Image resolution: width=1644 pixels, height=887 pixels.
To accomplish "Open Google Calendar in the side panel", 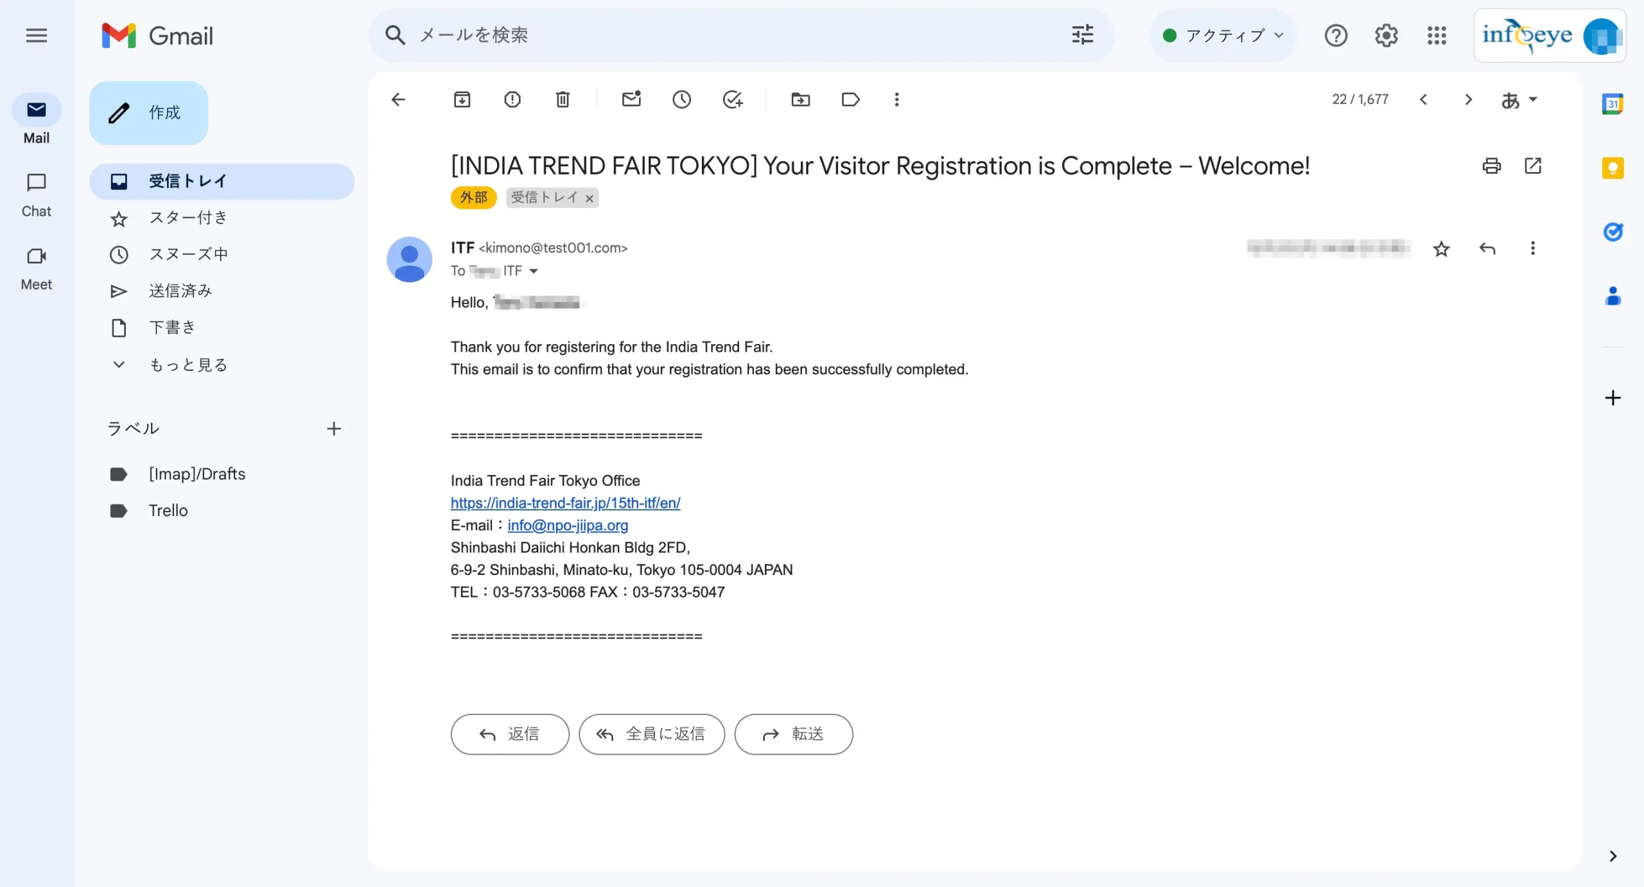I will tap(1613, 103).
